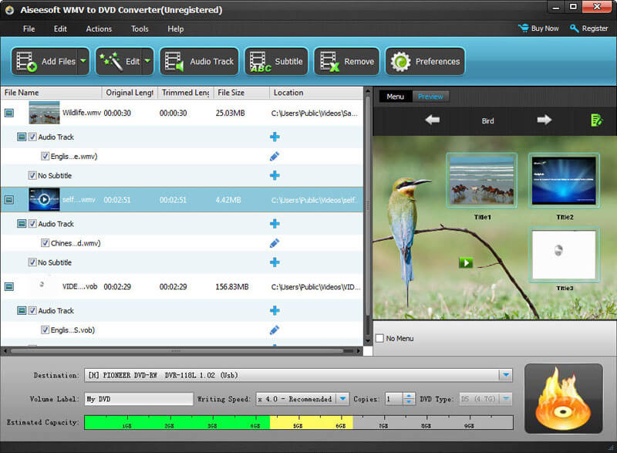
Task: Add audio track plus icon for self...wmv
Action: pos(275,224)
